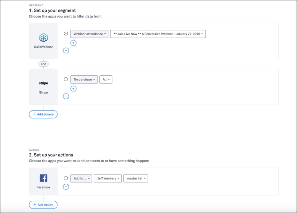Select the Facebook action radio circle
This screenshot has height=213, width=297.
(x=66, y=178)
